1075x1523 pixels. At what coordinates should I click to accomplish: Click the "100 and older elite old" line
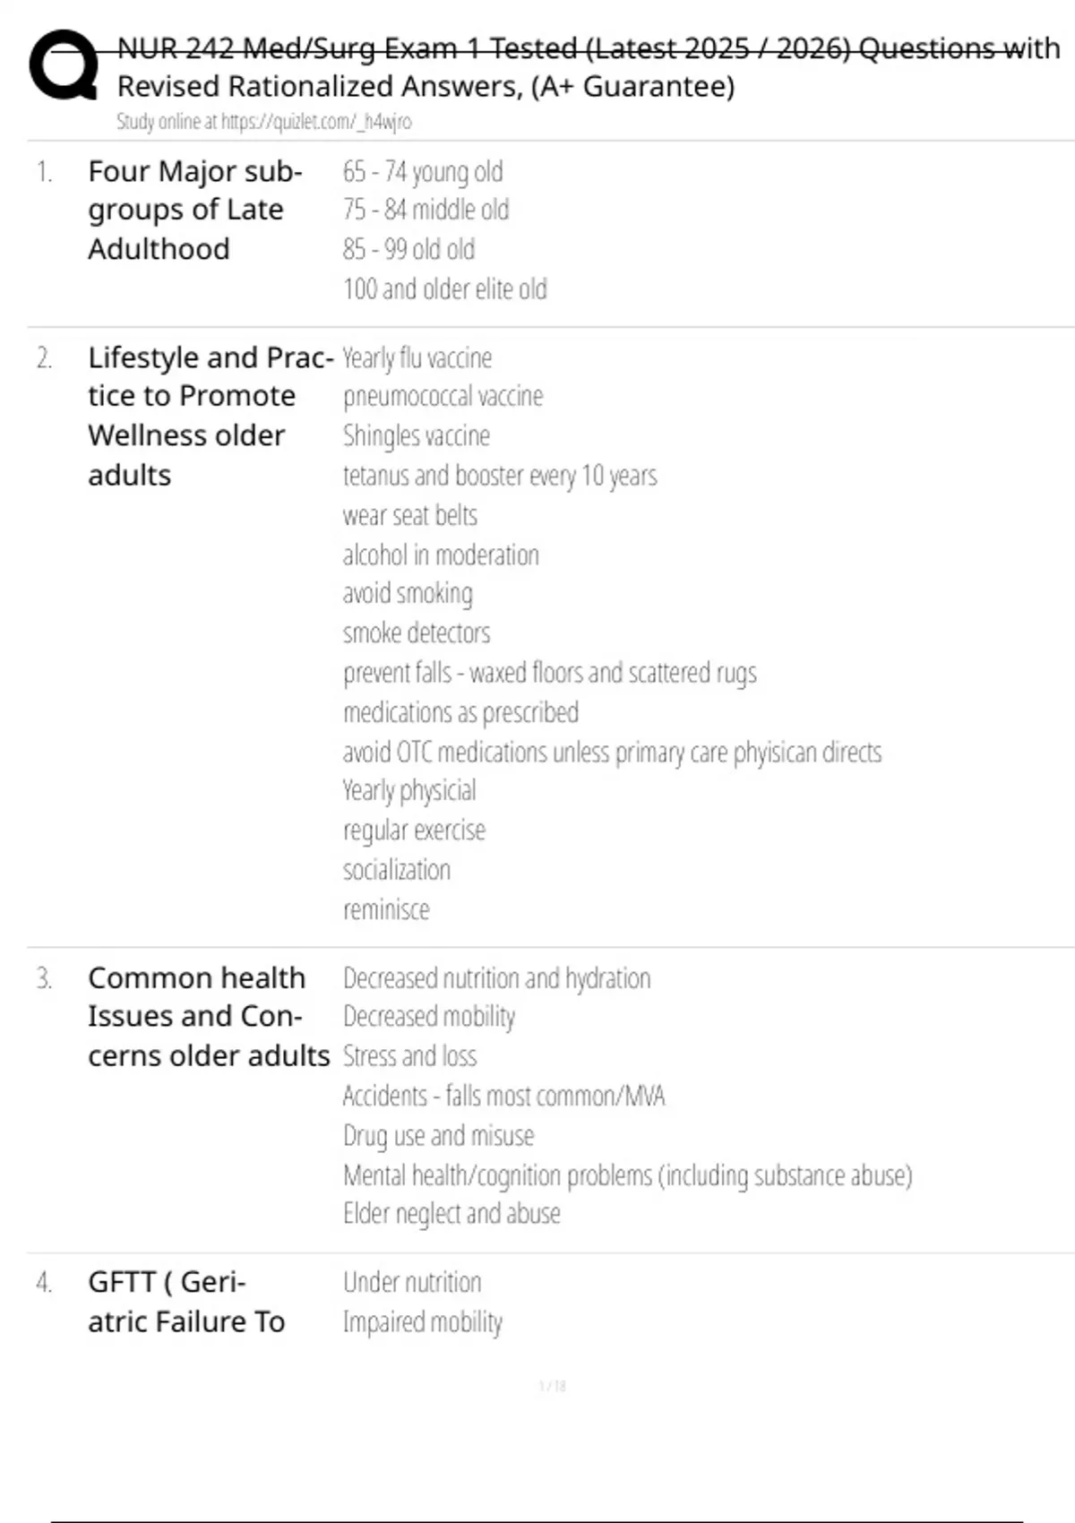[x=444, y=289]
